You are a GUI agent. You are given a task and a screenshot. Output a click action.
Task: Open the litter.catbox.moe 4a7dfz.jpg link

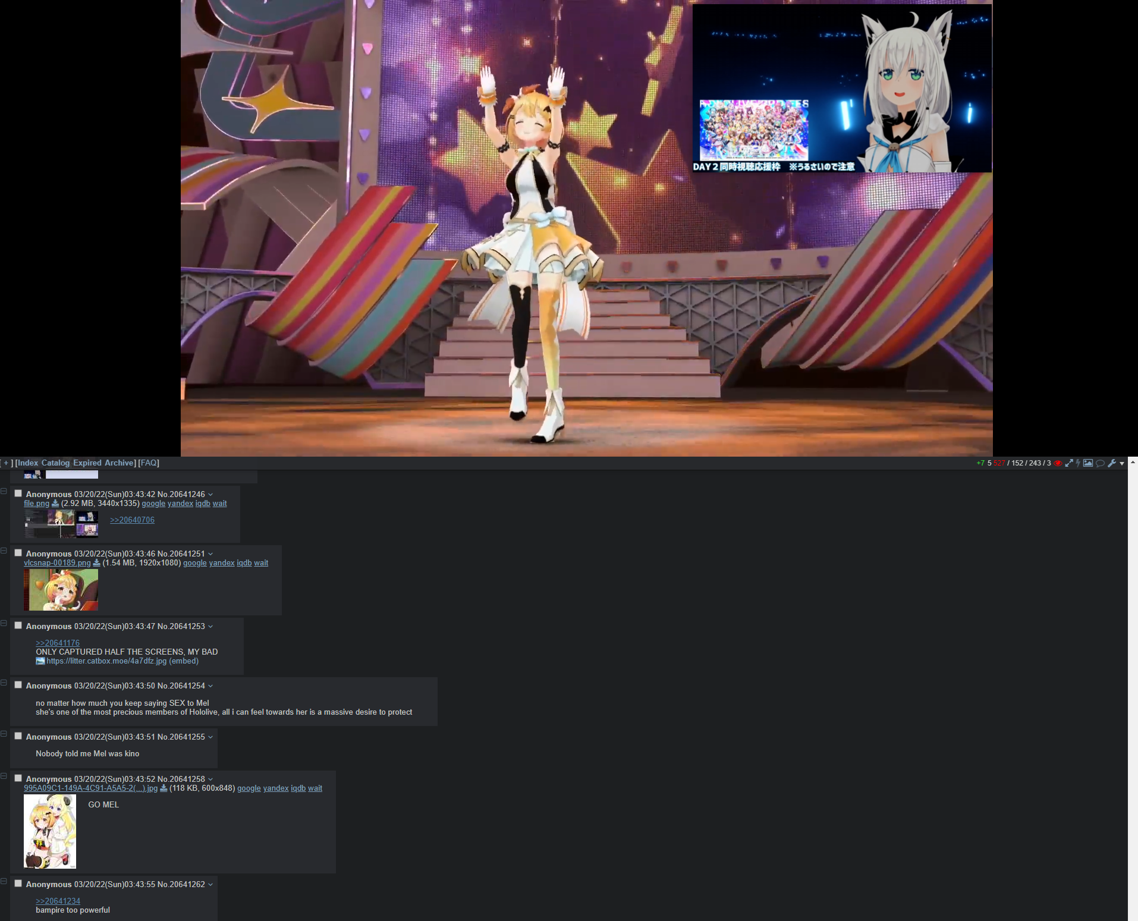[106, 661]
